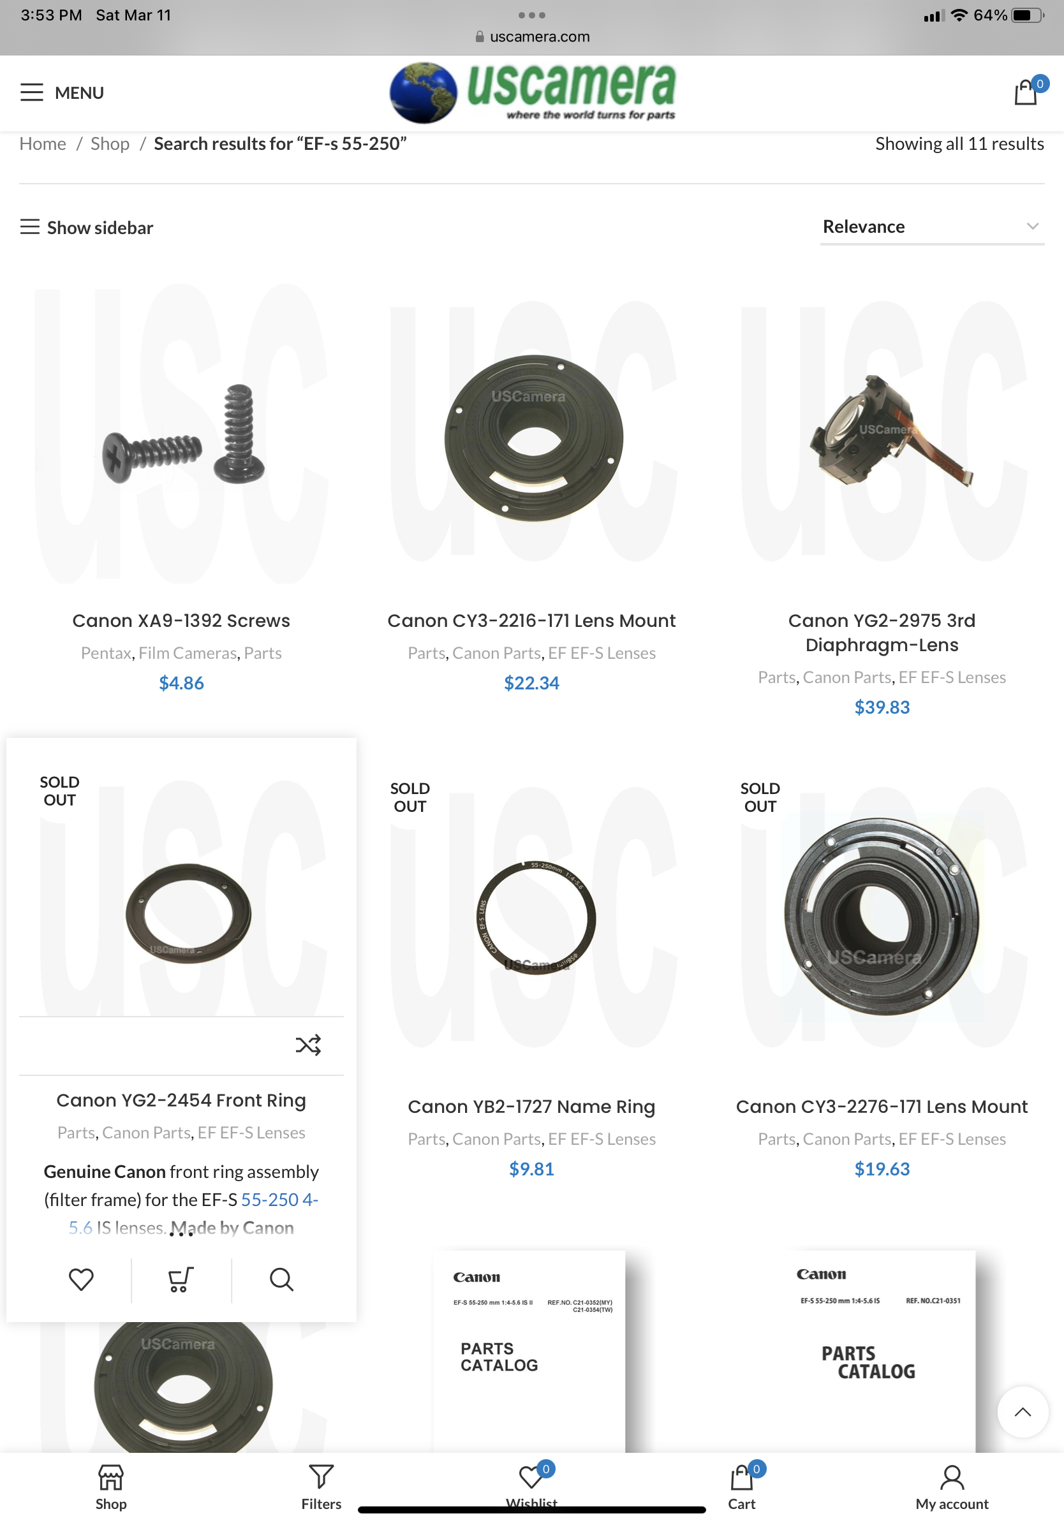Tap the scroll-to-top arrow button
Viewport: 1064px width, 1523px height.
pyautogui.click(x=1023, y=1411)
